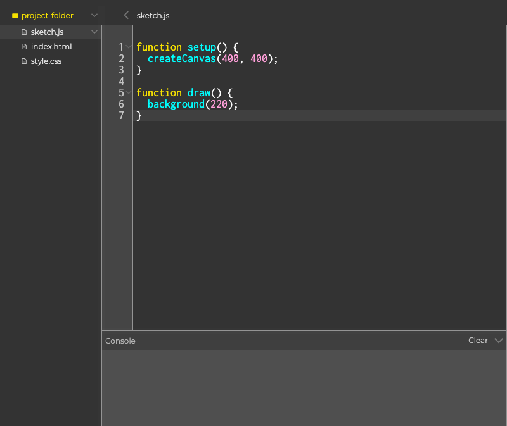The height and width of the screenshot is (426, 507).
Task: Select the project-folder name in sidebar
Action: coord(48,15)
